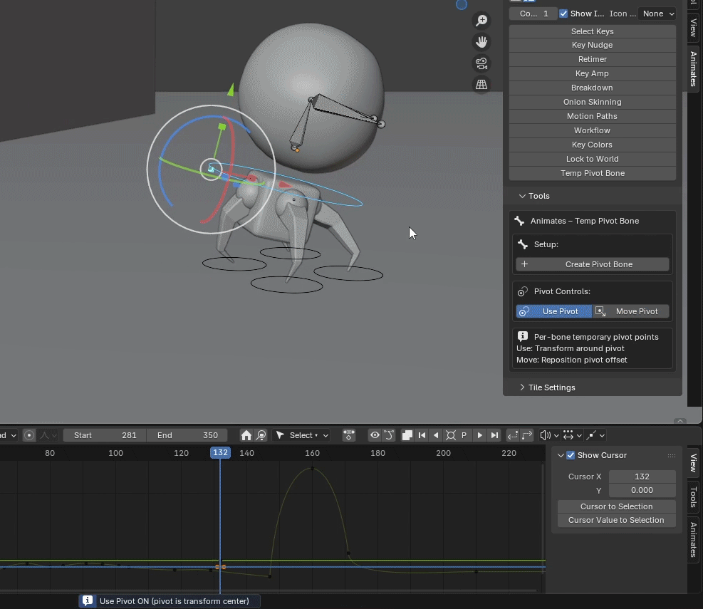
Task: Click Cursor to Selection button
Action: click(x=617, y=506)
